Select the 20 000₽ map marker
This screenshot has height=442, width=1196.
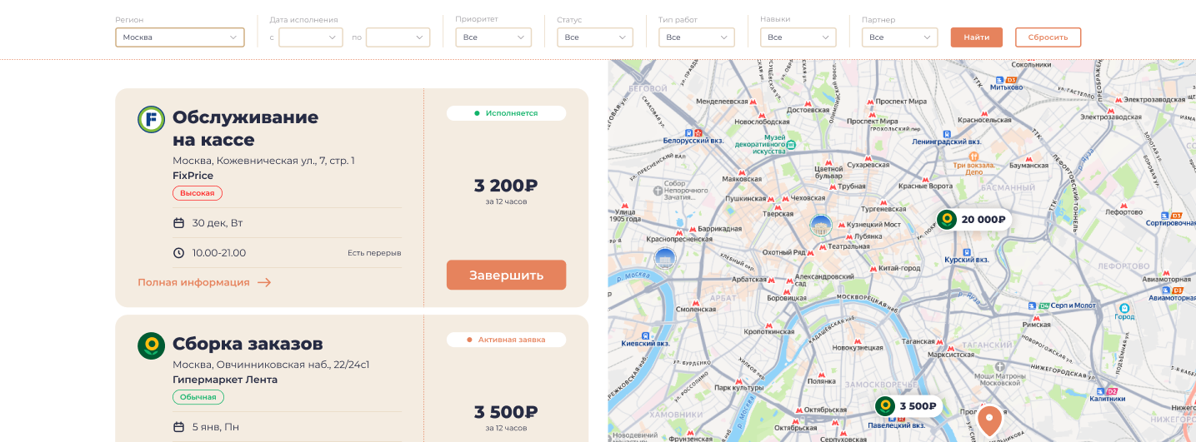(x=973, y=220)
